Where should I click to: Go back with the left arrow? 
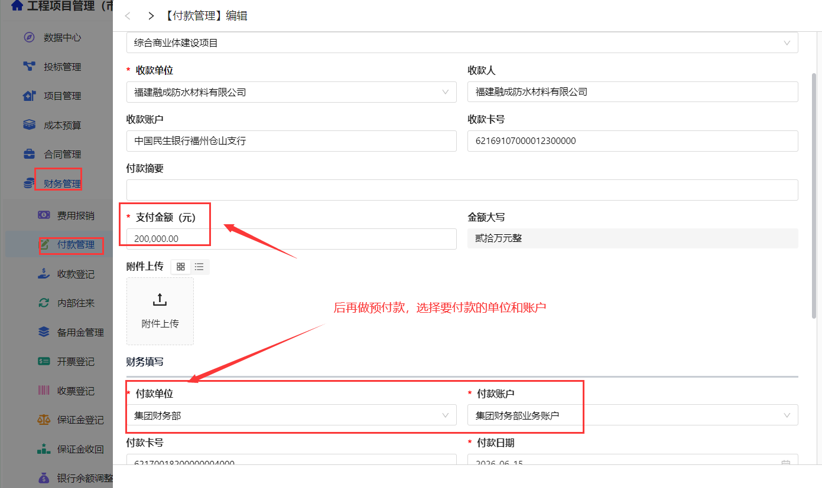[128, 16]
